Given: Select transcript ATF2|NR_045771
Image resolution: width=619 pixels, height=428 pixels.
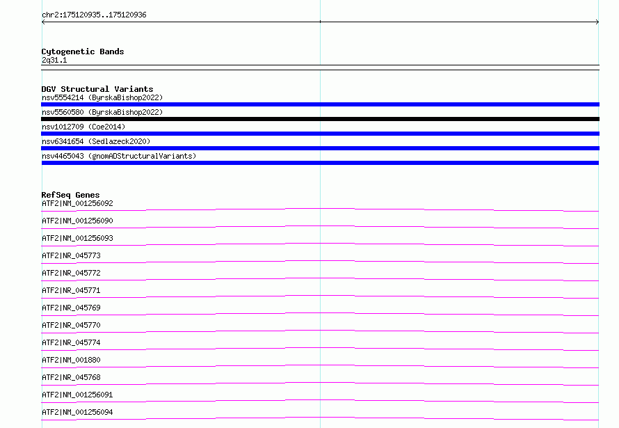Looking at the screenshot, I should pyautogui.click(x=71, y=290).
